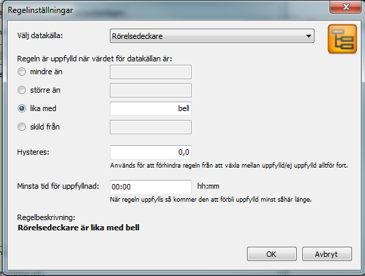Click the "mindre än" value field
Screen dimensions: 365x276
click(151, 72)
